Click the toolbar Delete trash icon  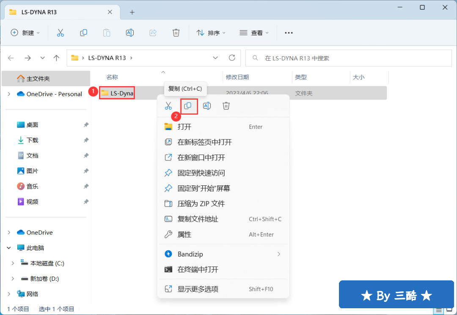click(x=176, y=33)
